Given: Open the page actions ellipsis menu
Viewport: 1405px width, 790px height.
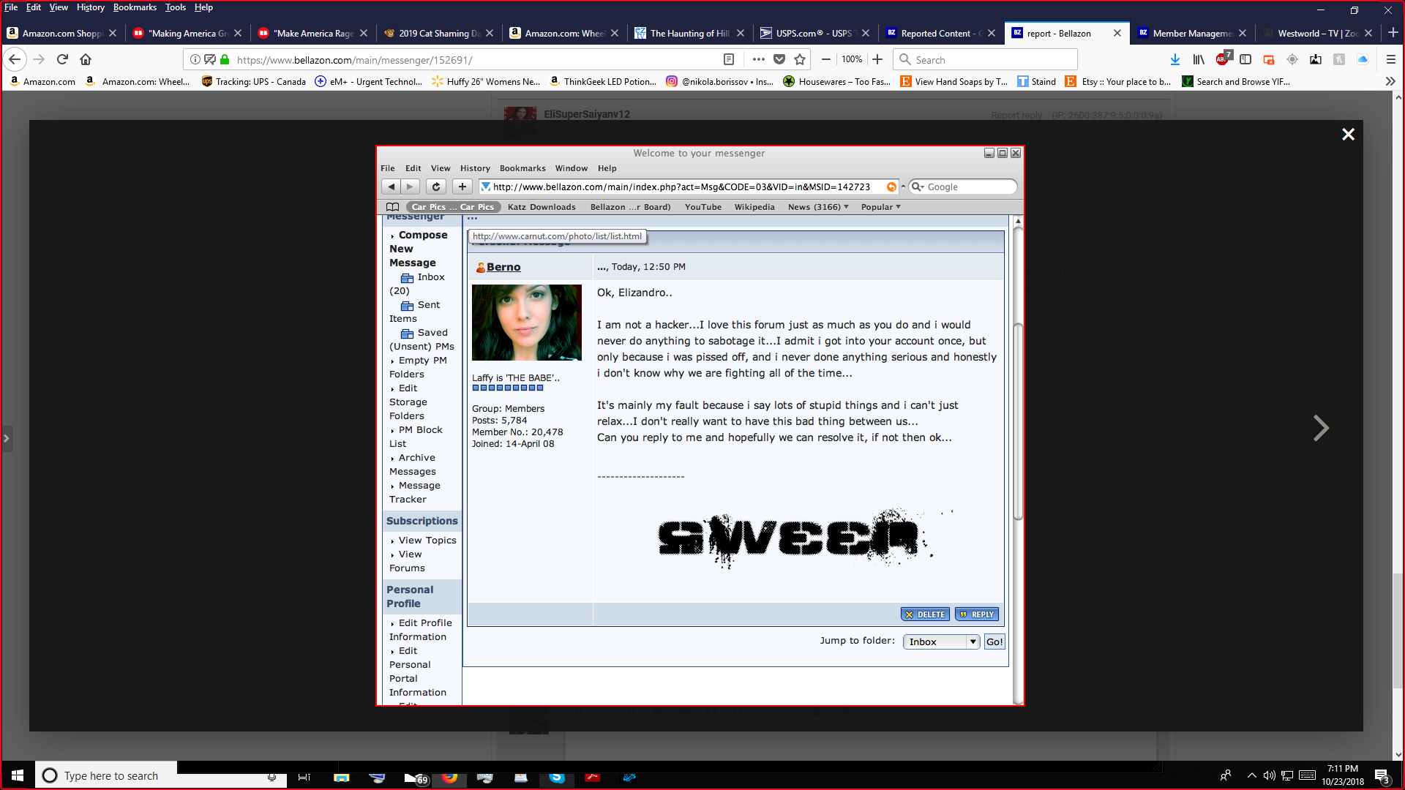Looking at the screenshot, I should (758, 59).
